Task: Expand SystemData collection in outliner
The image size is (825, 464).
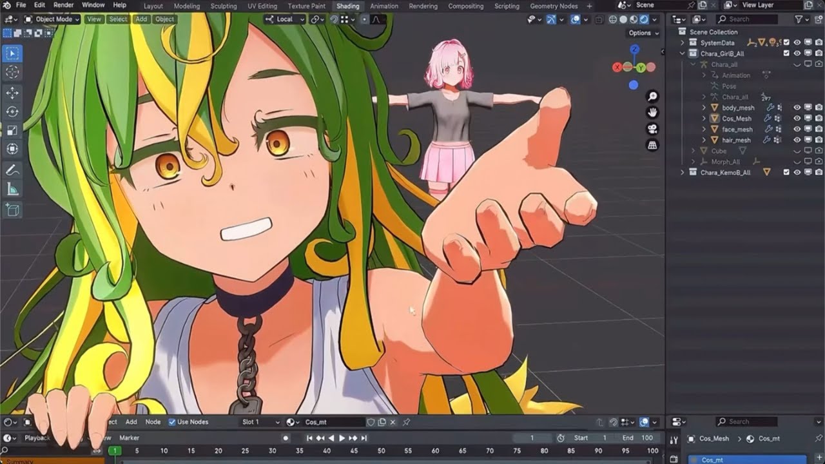Action: [683, 43]
